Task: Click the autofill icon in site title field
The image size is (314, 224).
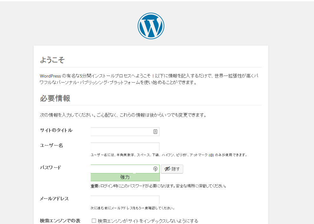Action: [155, 132]
